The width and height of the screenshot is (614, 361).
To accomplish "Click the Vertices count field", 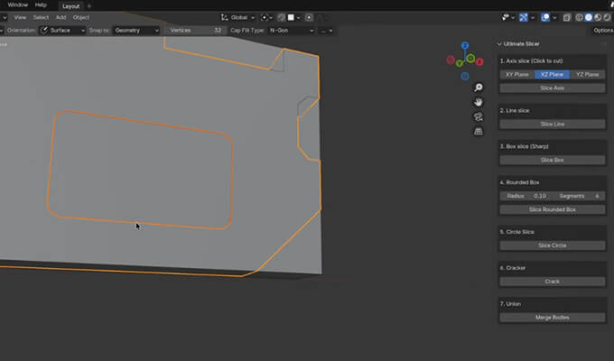I will [195, 30].
